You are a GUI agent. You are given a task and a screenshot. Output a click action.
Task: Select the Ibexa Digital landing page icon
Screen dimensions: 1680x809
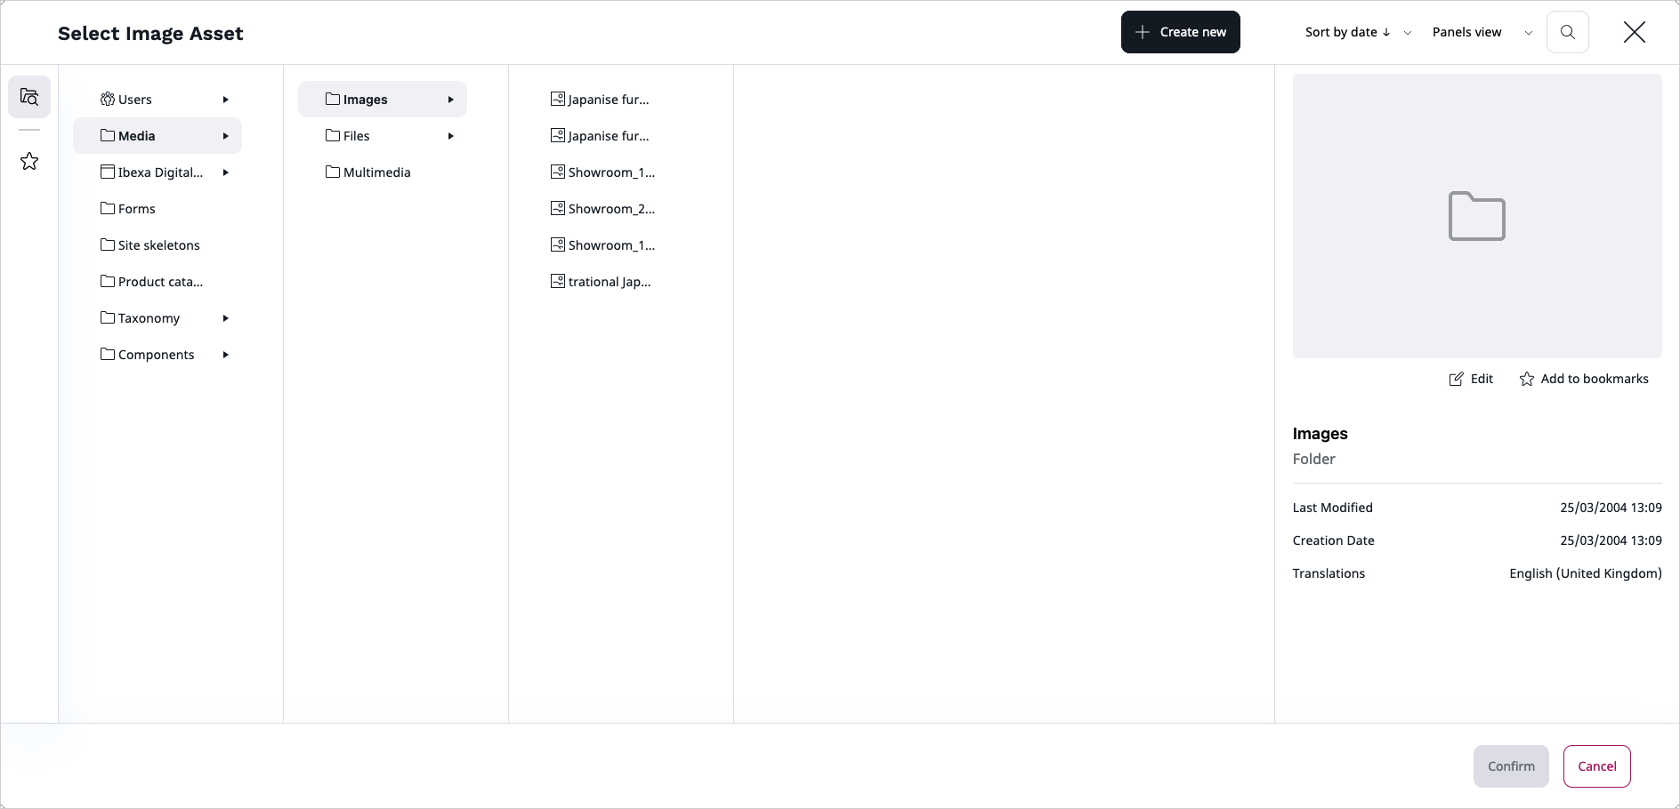pos(108,172)
